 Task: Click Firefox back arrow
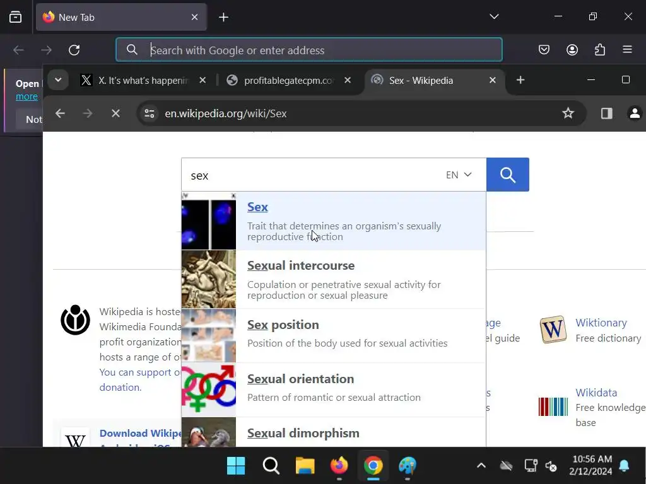coord(18,50)
